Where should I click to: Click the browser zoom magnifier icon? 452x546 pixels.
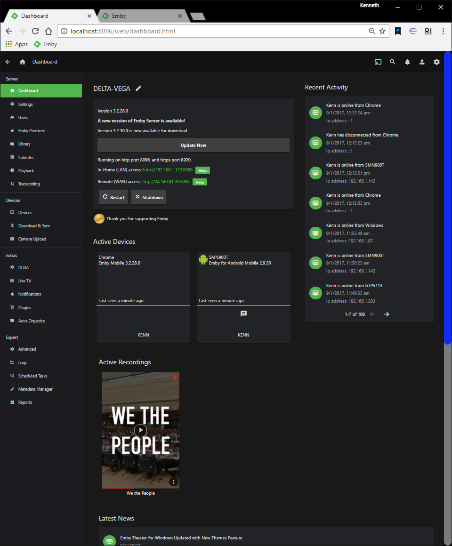[371, 31]
